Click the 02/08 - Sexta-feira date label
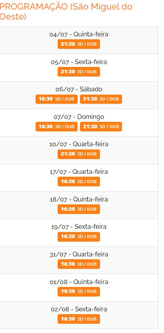Screen dimensions: 164x333 point(79,309)
